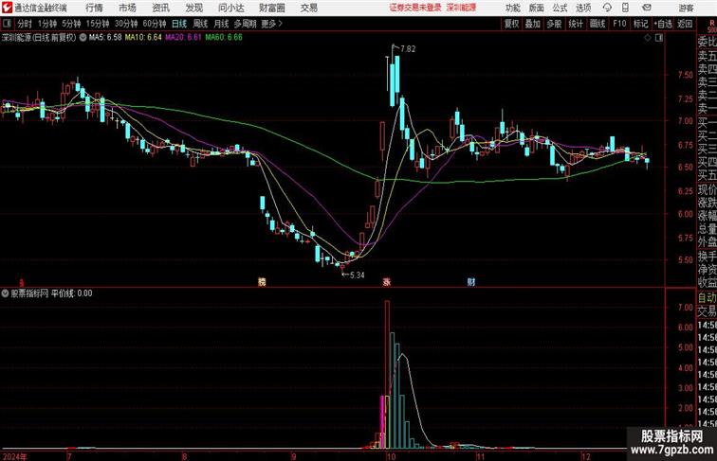
Task: Open dropdown arrow beside 股票指标网 indicator
Action: pyautogui.click(x=5, y=293)
